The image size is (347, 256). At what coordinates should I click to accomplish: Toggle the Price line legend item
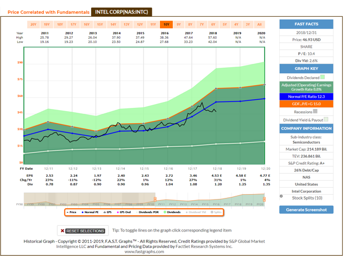72,212
